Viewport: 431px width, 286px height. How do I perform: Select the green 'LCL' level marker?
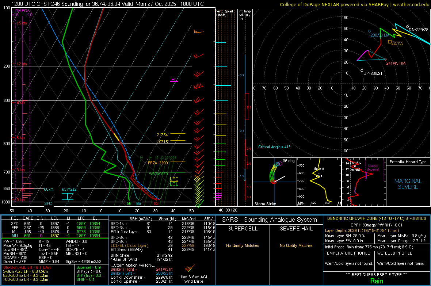click(x=174, y=184)
